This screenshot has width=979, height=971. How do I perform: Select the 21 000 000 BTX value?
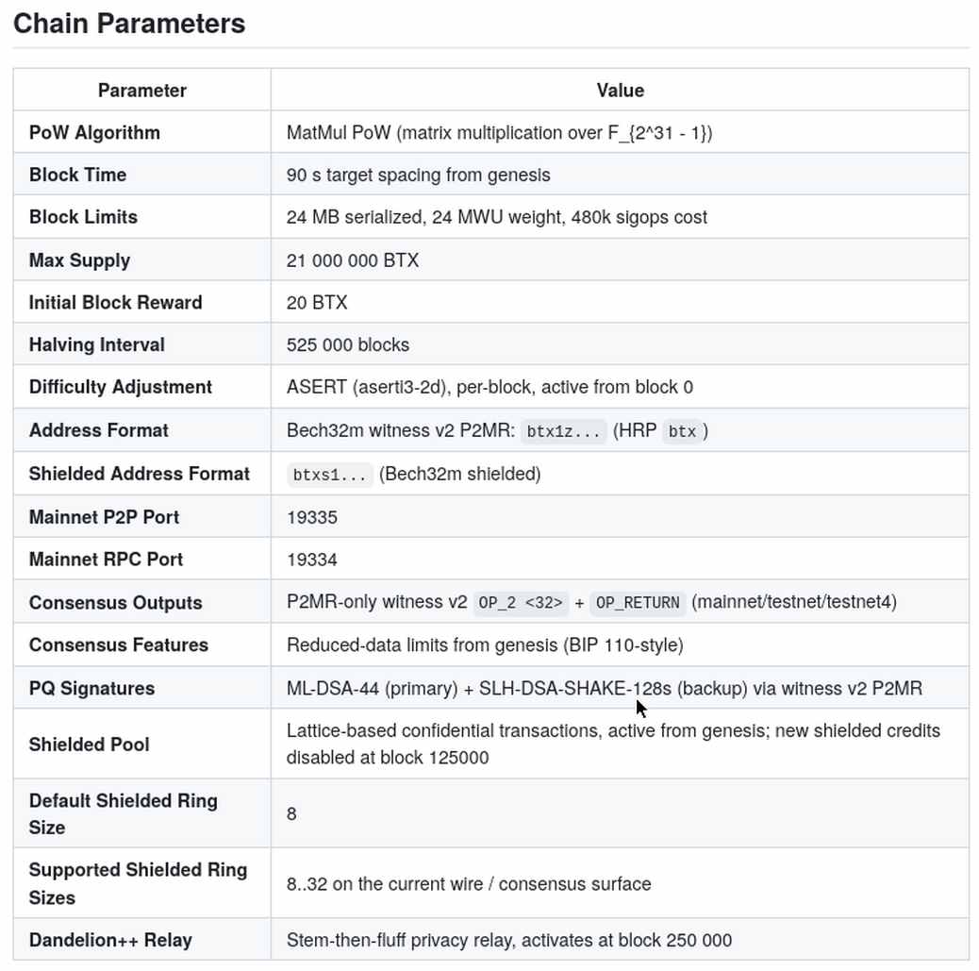click(353, 259)
